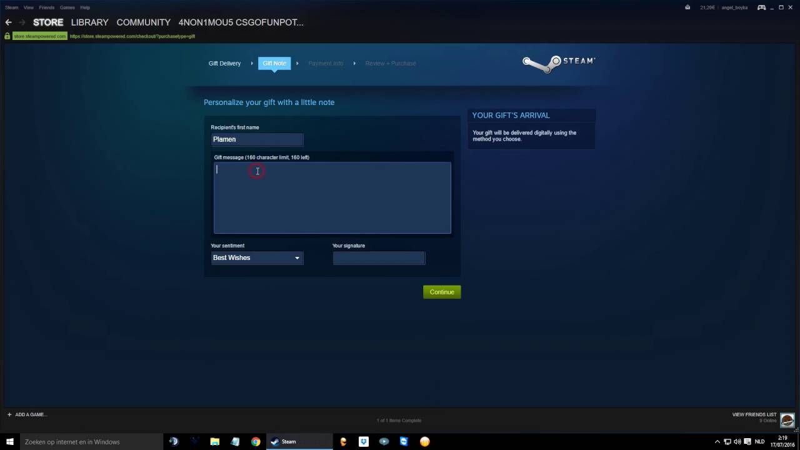Open the network icon in tray
The image size is (800, 450).
pos(727,441)
